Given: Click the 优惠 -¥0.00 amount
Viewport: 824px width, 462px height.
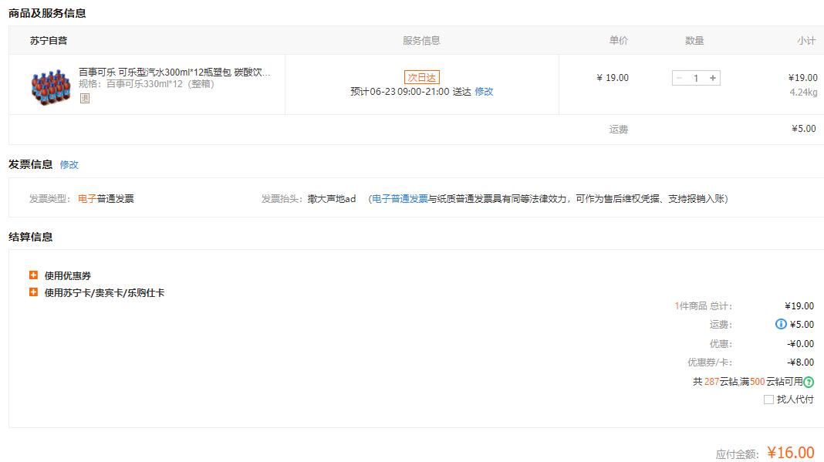Looking at the screenshot, I should coord(801,344).
